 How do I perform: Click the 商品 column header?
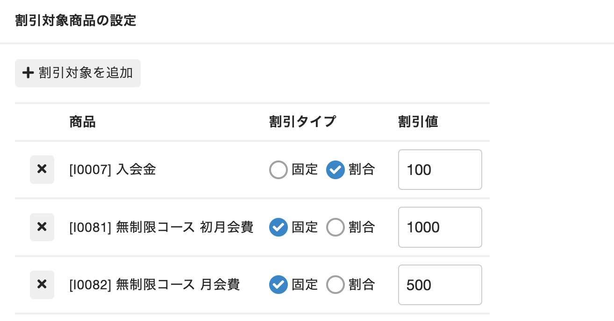[x=83, y=122]
